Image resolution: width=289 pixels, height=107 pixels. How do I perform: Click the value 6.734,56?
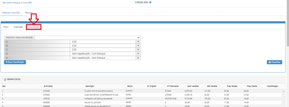point(188,99)
